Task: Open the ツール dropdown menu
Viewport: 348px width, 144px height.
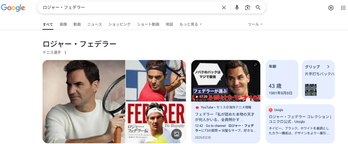Action: click(x=255, y=24)
